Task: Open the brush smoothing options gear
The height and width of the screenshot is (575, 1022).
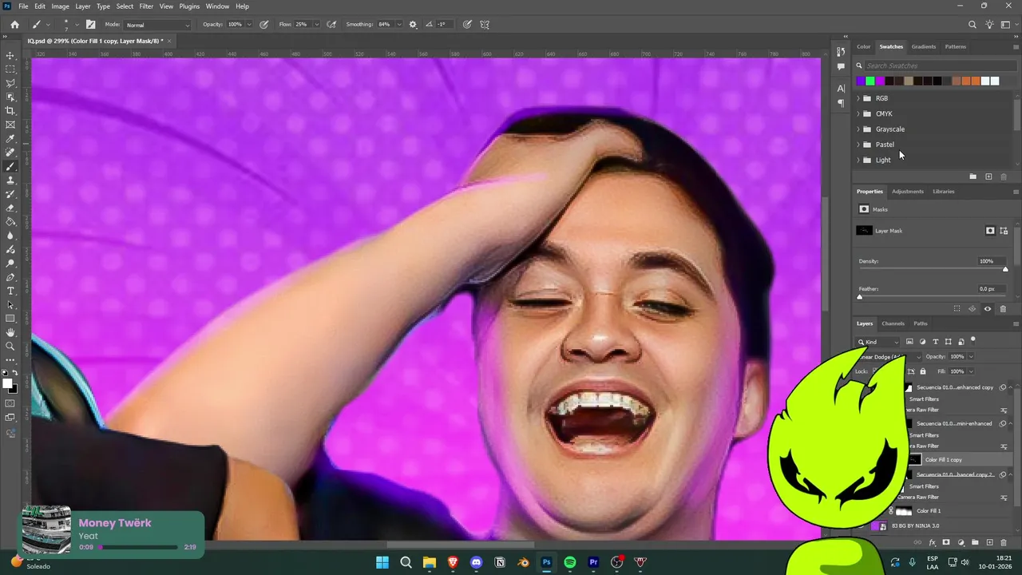Action: coord(413,25)
